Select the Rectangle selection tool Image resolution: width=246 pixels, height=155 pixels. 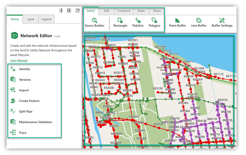tap(120, 22)
